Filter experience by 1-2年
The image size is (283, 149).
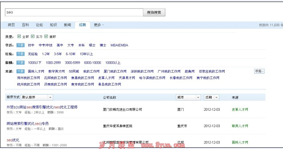click(46, 54)
